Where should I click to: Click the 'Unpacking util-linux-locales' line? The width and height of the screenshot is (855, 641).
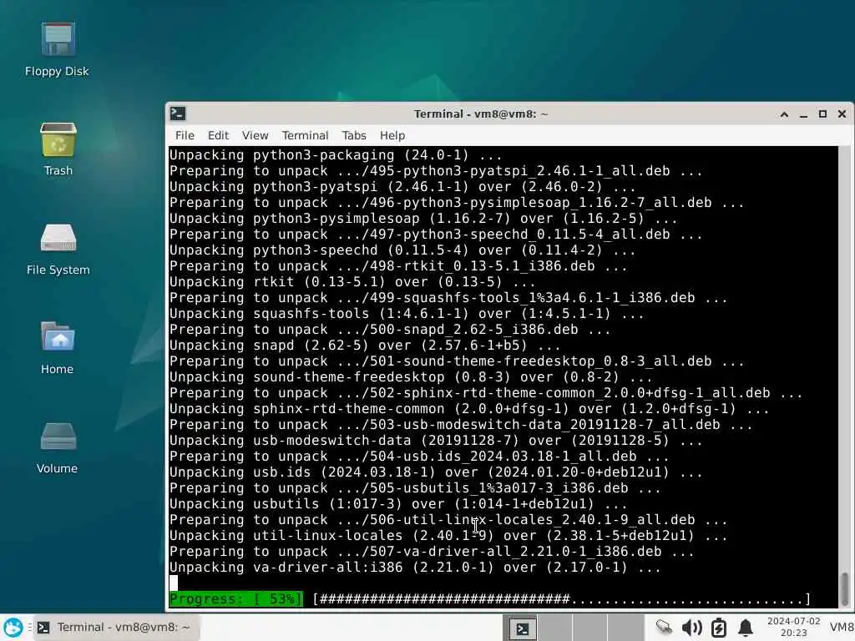(448, 535)
